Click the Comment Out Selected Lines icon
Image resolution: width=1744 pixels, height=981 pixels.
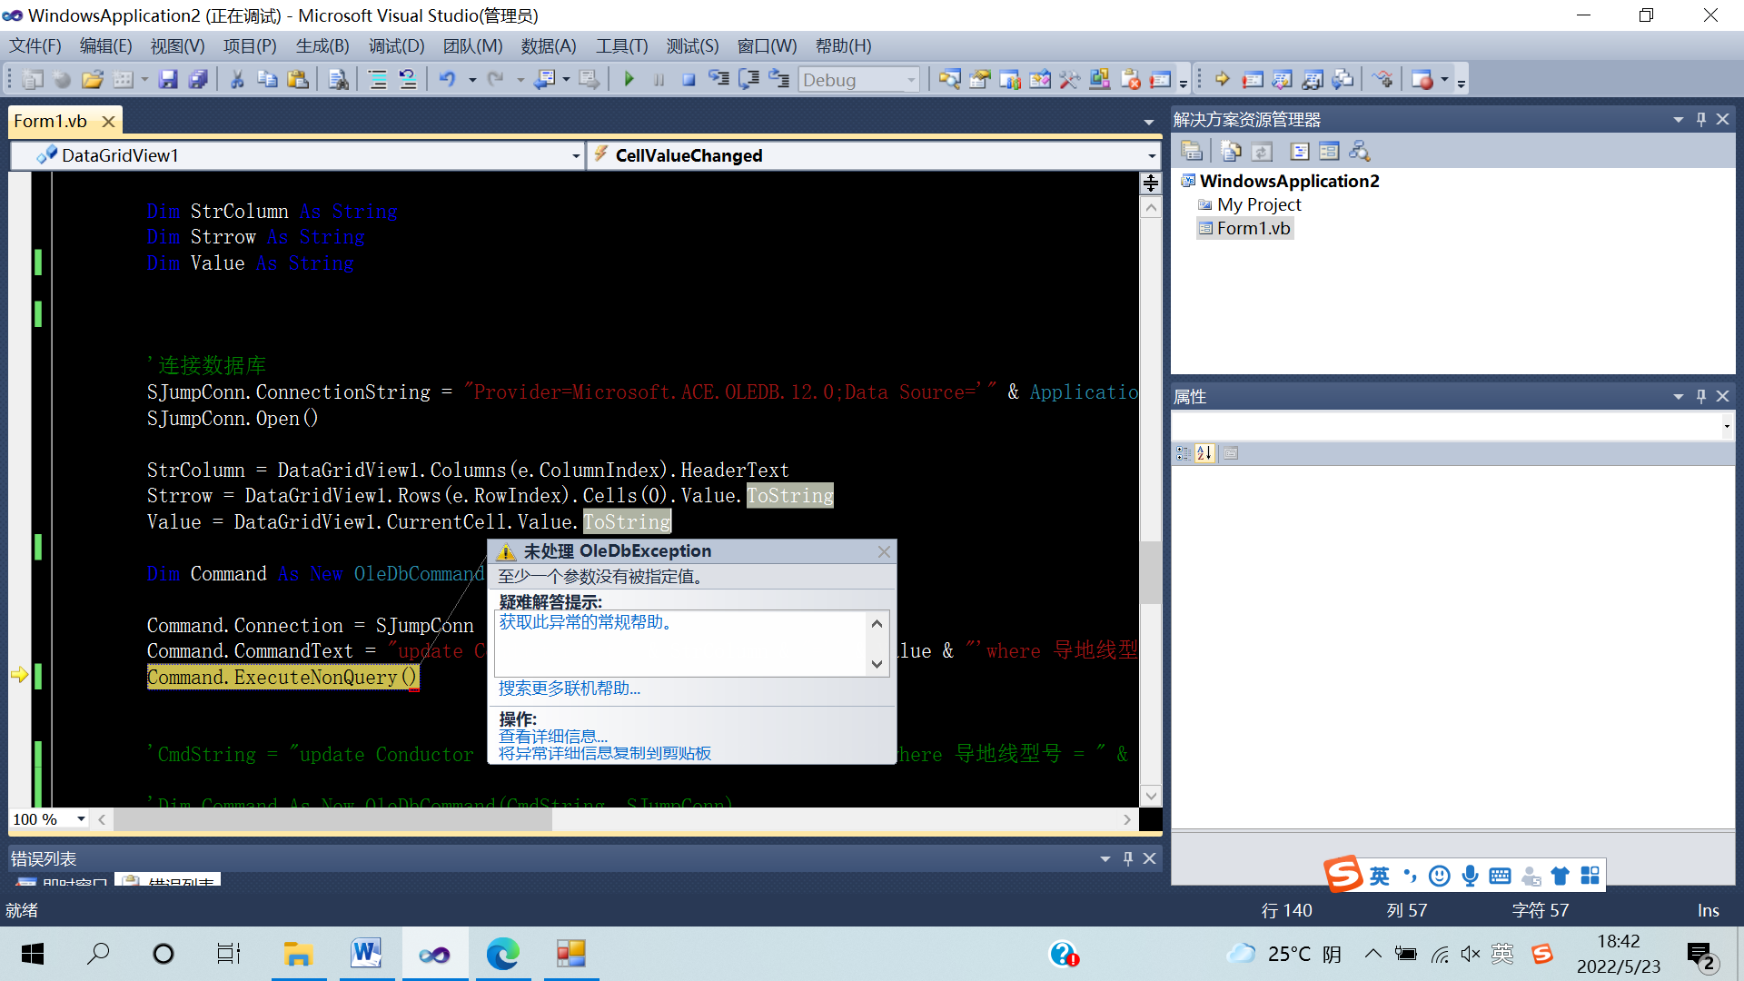(x=378, y=80)
